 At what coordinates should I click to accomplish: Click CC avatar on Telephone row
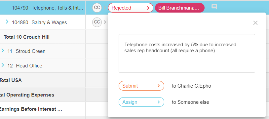coord(97,8)
